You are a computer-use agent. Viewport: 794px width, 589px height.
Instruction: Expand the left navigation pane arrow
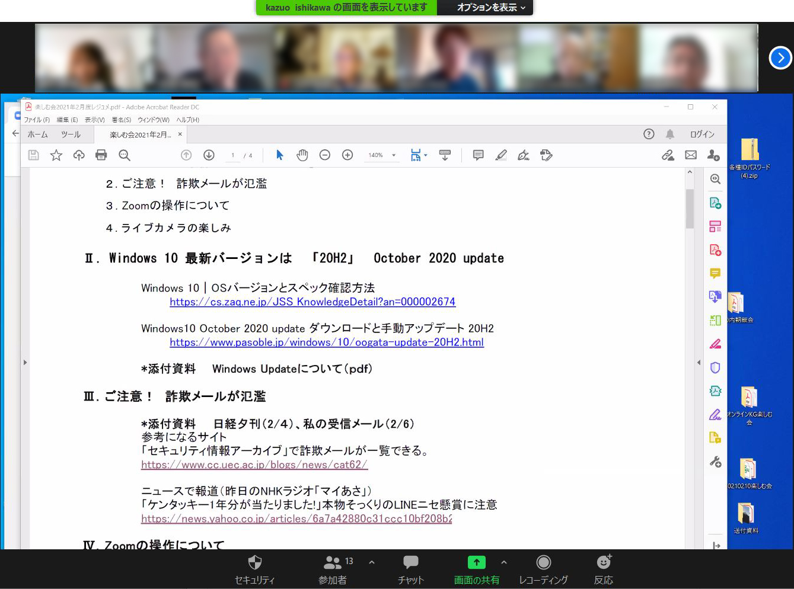(x=25, y=362)
